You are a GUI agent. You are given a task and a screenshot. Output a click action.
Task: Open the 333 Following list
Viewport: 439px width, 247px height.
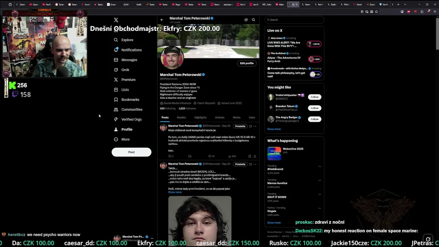168,108
